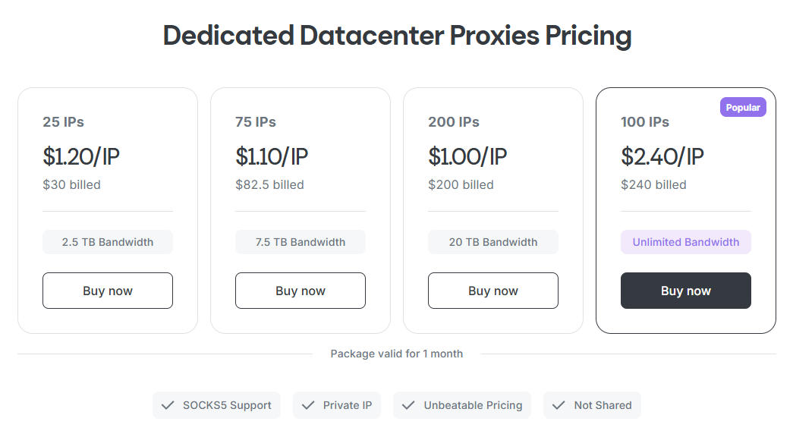Viewport: 793px width, 434px height.
Task: Click the purple Popular badge
Action: (743, 108)
